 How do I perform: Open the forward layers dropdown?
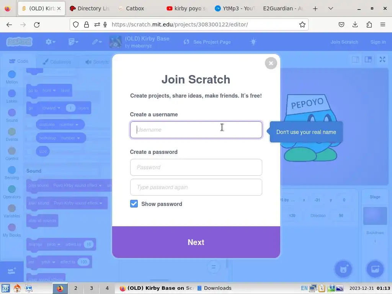click(x=51, y=108)
